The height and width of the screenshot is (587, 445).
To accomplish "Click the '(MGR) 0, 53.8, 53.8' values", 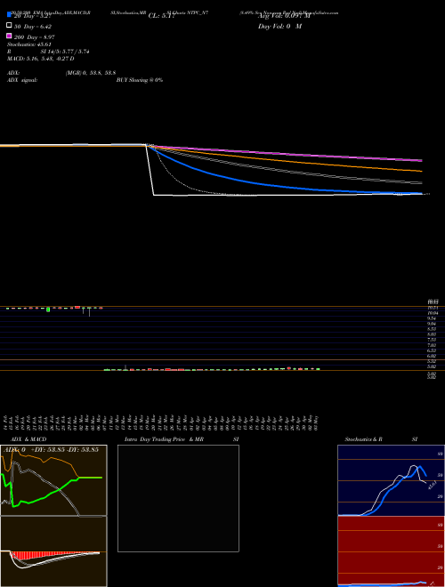I will [91, 73].
